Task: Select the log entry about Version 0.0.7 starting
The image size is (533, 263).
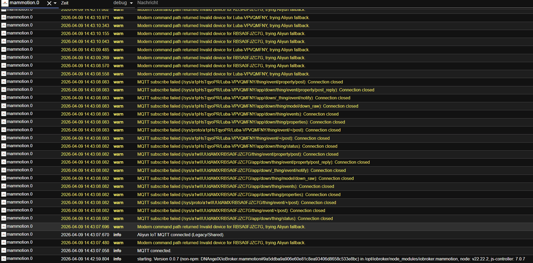Action: coord(266,259)
